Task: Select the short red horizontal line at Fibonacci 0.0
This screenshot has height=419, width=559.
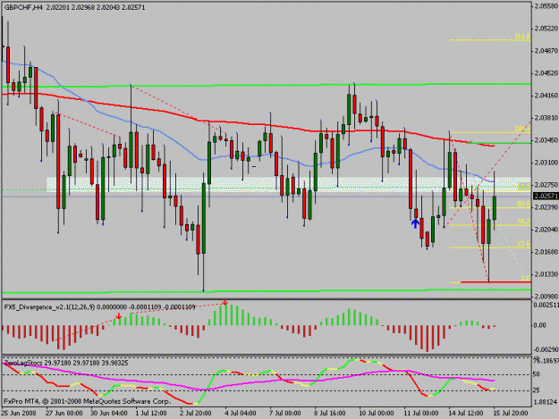Action: coord(495,282)
